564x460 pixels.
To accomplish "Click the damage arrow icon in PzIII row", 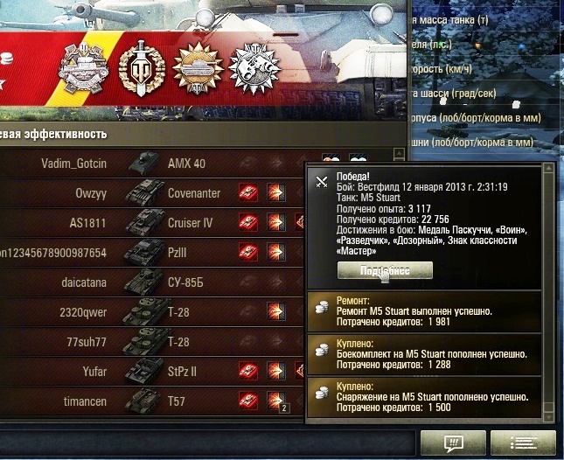I will pos(276,252).
